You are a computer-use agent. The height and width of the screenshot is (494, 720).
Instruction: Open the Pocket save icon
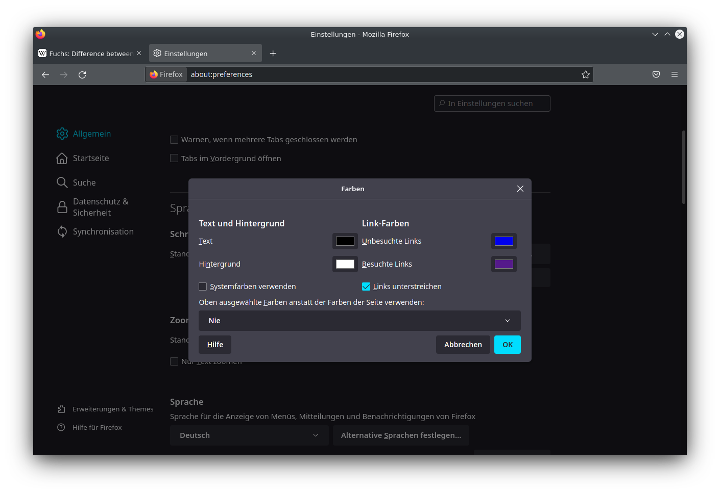click(656, 74)
